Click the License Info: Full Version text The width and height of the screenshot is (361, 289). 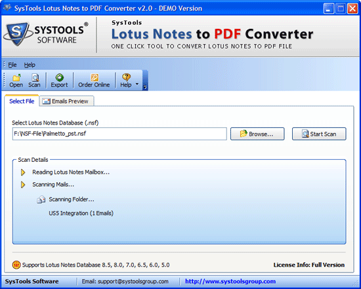[309, 265]
